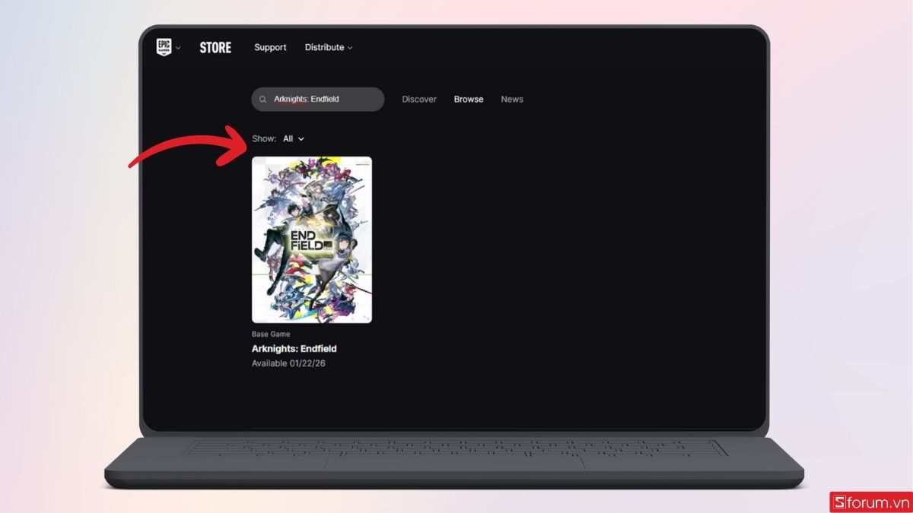Viewport: 913px width, 513px height.
Task: Click the Epic Games logo icon
Action: (164, 47)
